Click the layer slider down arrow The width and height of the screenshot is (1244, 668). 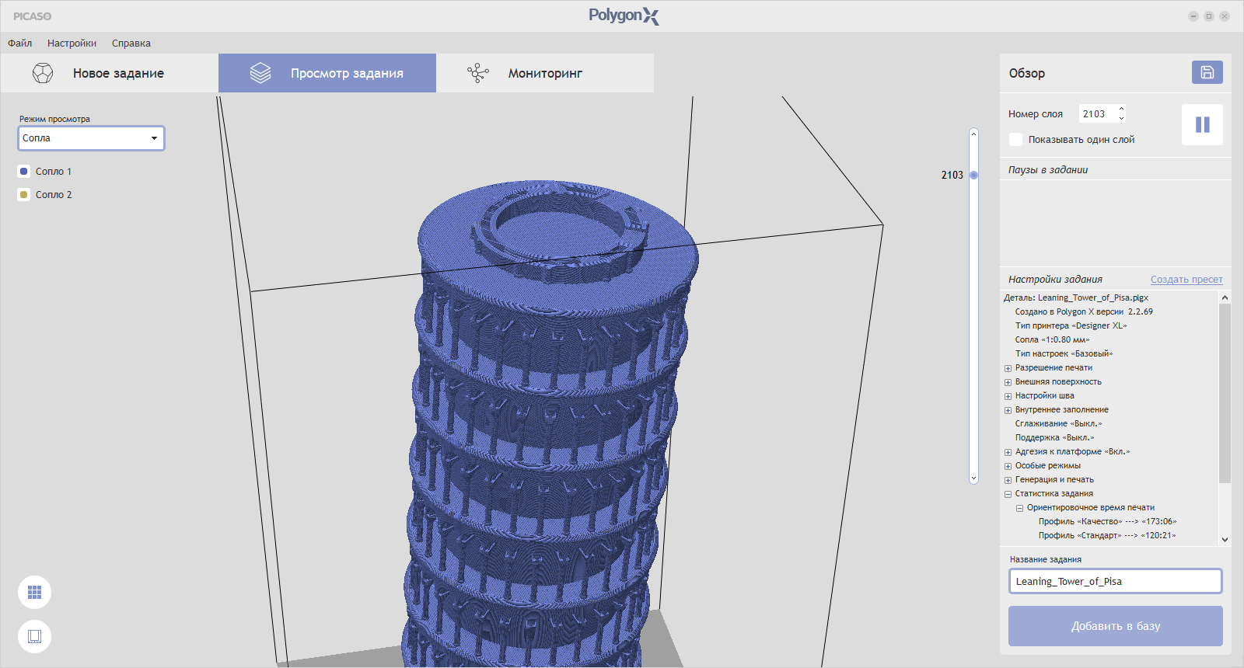point(973,478)
